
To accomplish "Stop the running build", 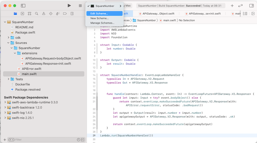I will coord(80,6).
